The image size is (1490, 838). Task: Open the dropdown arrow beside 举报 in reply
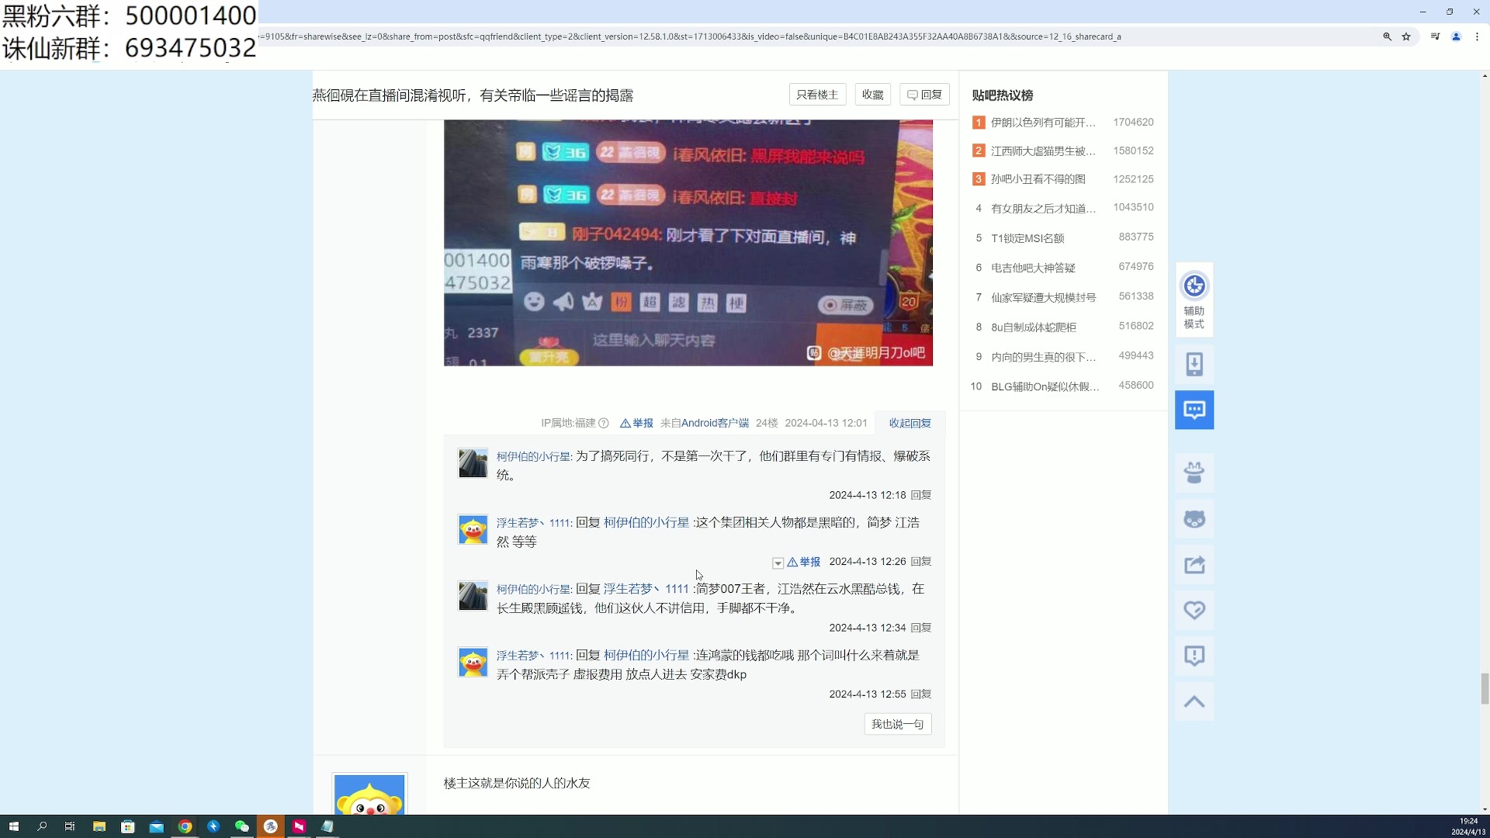click(x=778, y=563)
